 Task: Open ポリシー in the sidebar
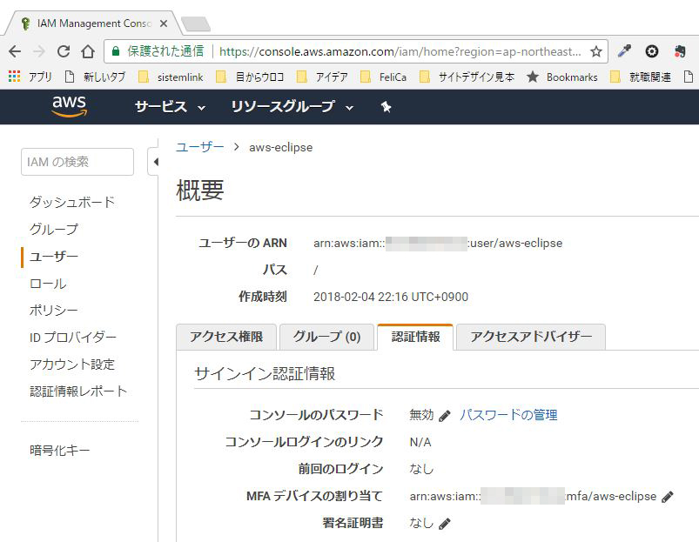(53, 311)
